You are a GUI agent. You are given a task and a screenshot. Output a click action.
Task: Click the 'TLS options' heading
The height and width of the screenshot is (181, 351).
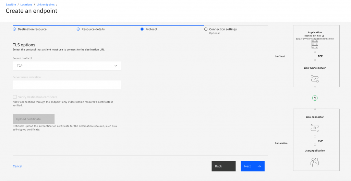click(x=24, y=45)
